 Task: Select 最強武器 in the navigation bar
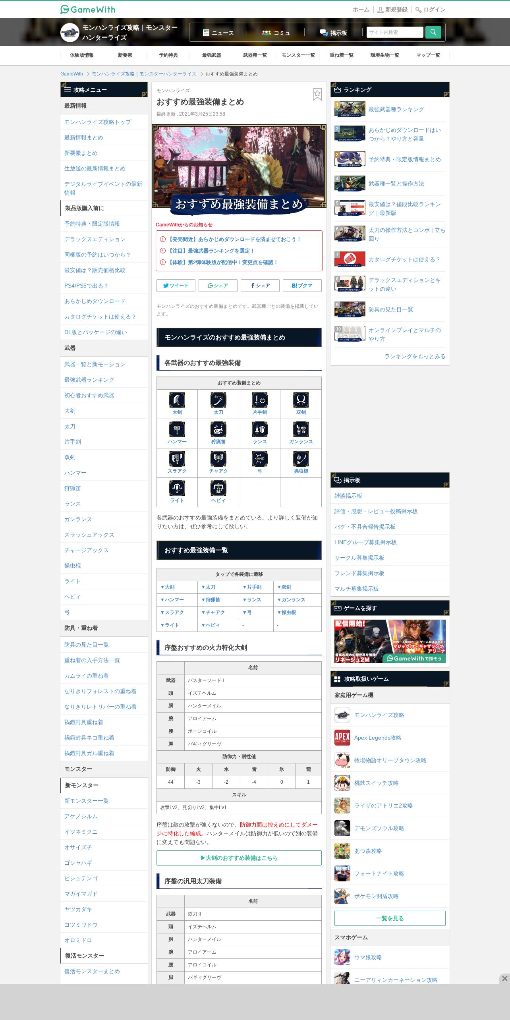(x=212, y=55)
